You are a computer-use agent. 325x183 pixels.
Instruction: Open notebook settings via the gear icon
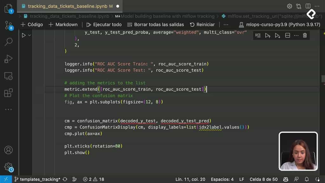click(289, 6)
